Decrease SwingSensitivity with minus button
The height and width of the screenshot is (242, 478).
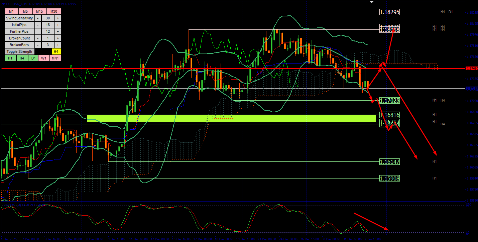(x=38, y=18)
